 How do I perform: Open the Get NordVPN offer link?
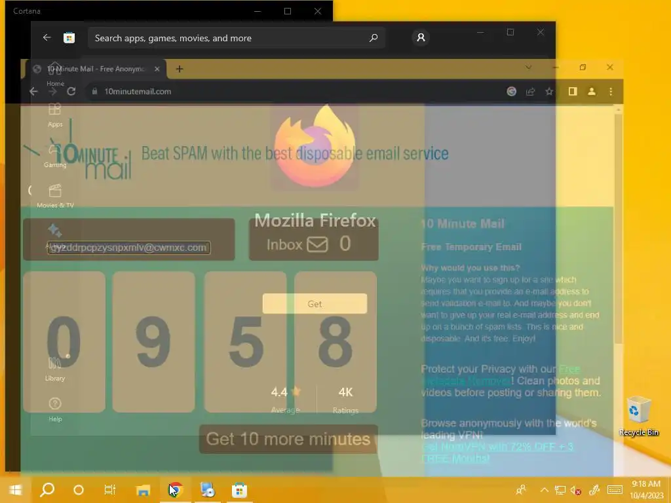497,453
